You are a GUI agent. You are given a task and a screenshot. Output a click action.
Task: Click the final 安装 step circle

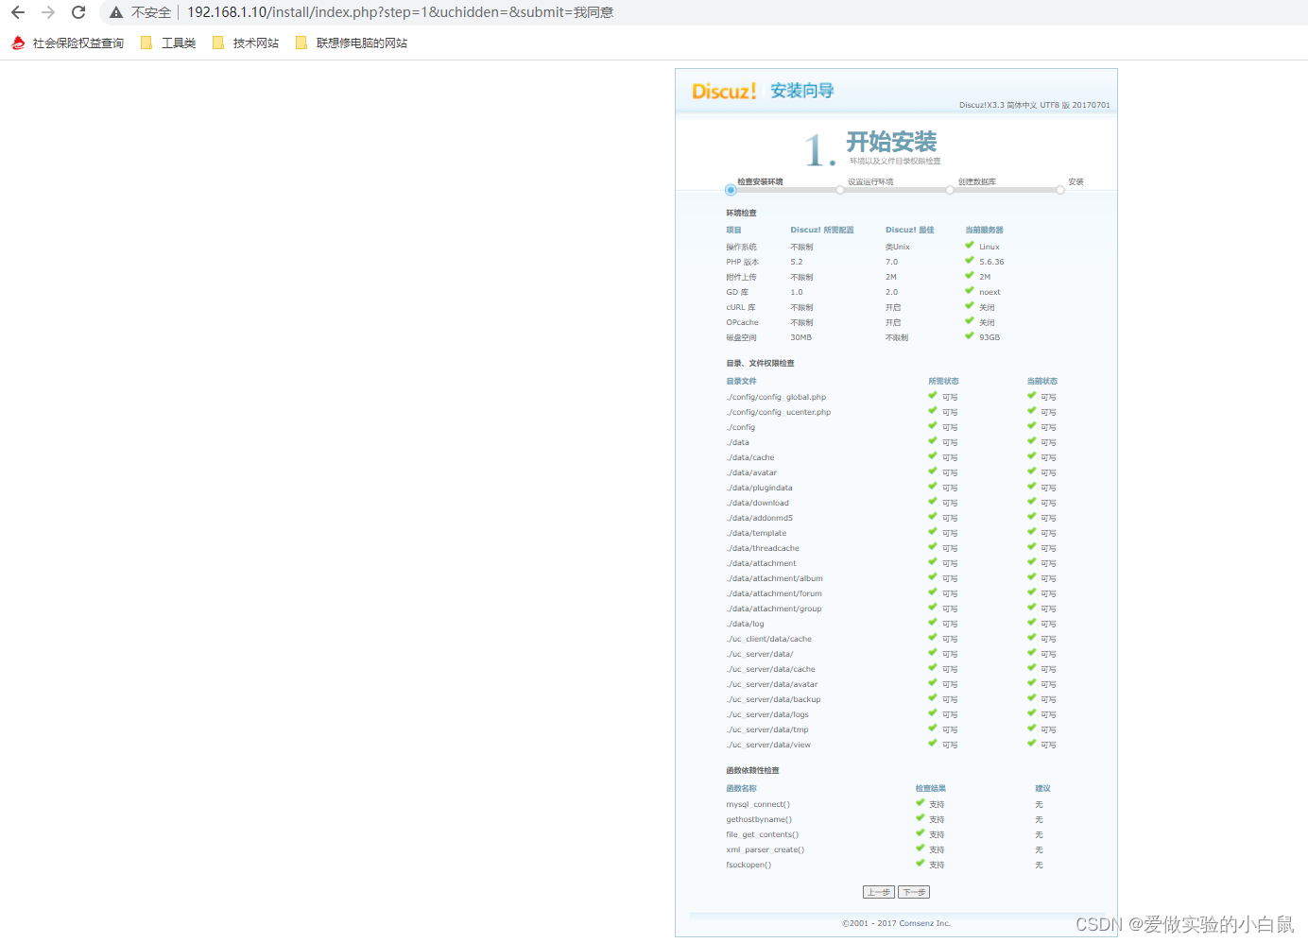[x=1060, y=190]
